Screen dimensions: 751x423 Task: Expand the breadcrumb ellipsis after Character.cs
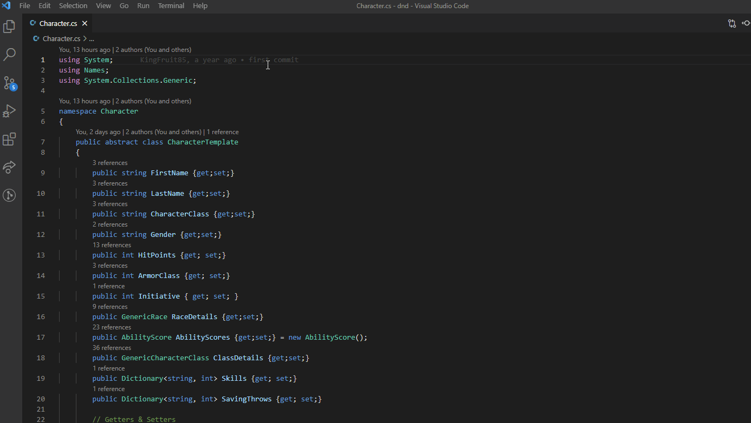click(x=91, y=39)
